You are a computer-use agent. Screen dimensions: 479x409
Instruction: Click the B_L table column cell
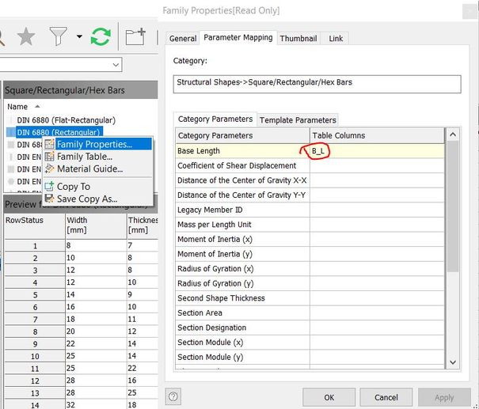[377, 151]
